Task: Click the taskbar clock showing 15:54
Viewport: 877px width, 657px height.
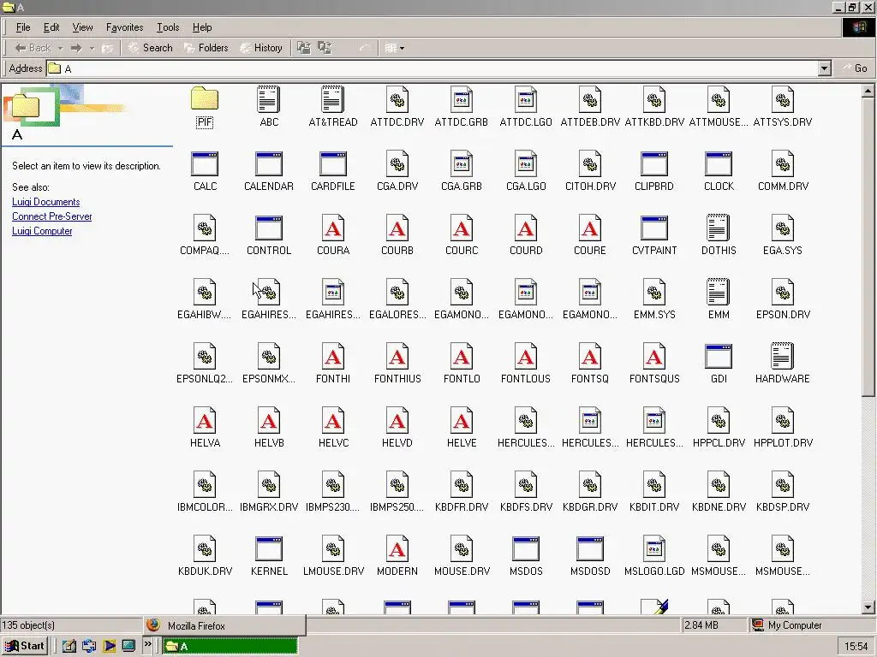Action: pos(856,647)
